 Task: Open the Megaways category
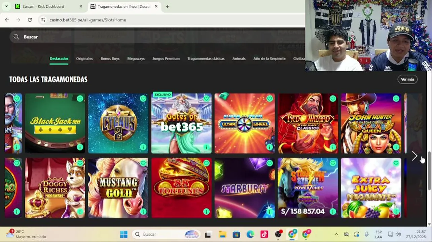click(x=136, y=58)
